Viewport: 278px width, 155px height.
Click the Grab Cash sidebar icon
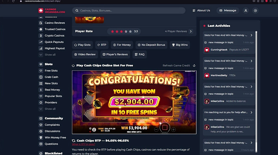(x=41, y=77)
